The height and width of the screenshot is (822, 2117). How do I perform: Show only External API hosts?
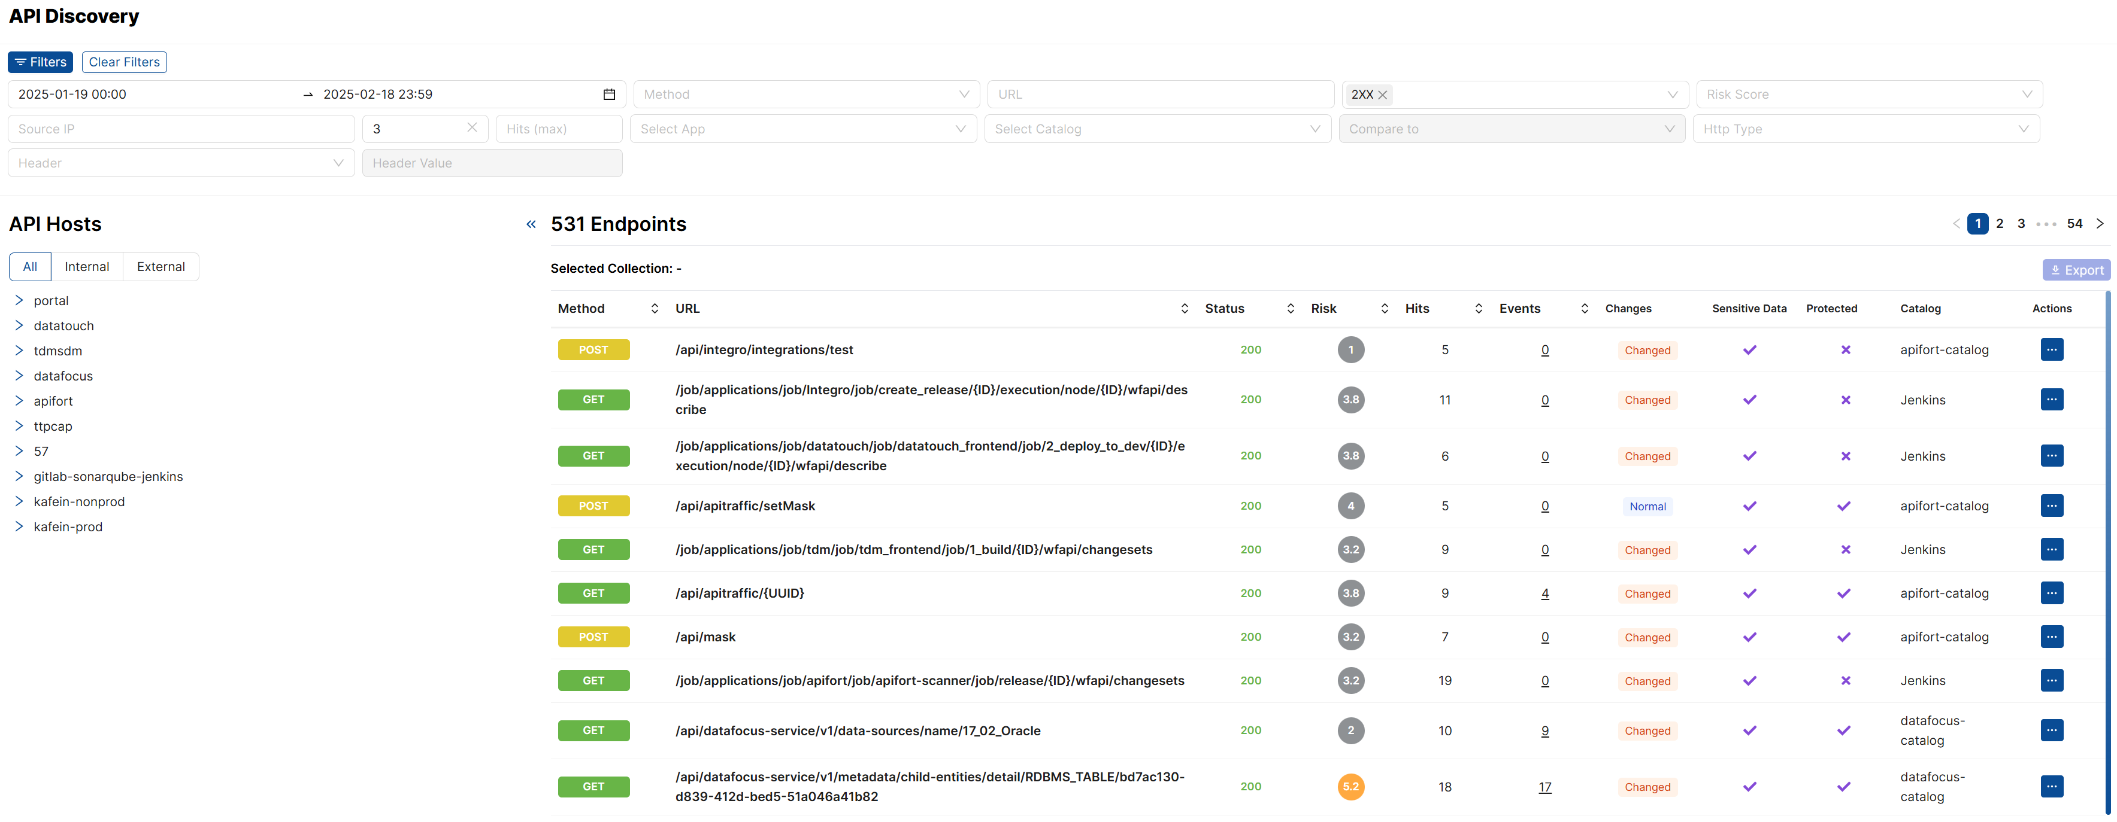pos(160,267)
